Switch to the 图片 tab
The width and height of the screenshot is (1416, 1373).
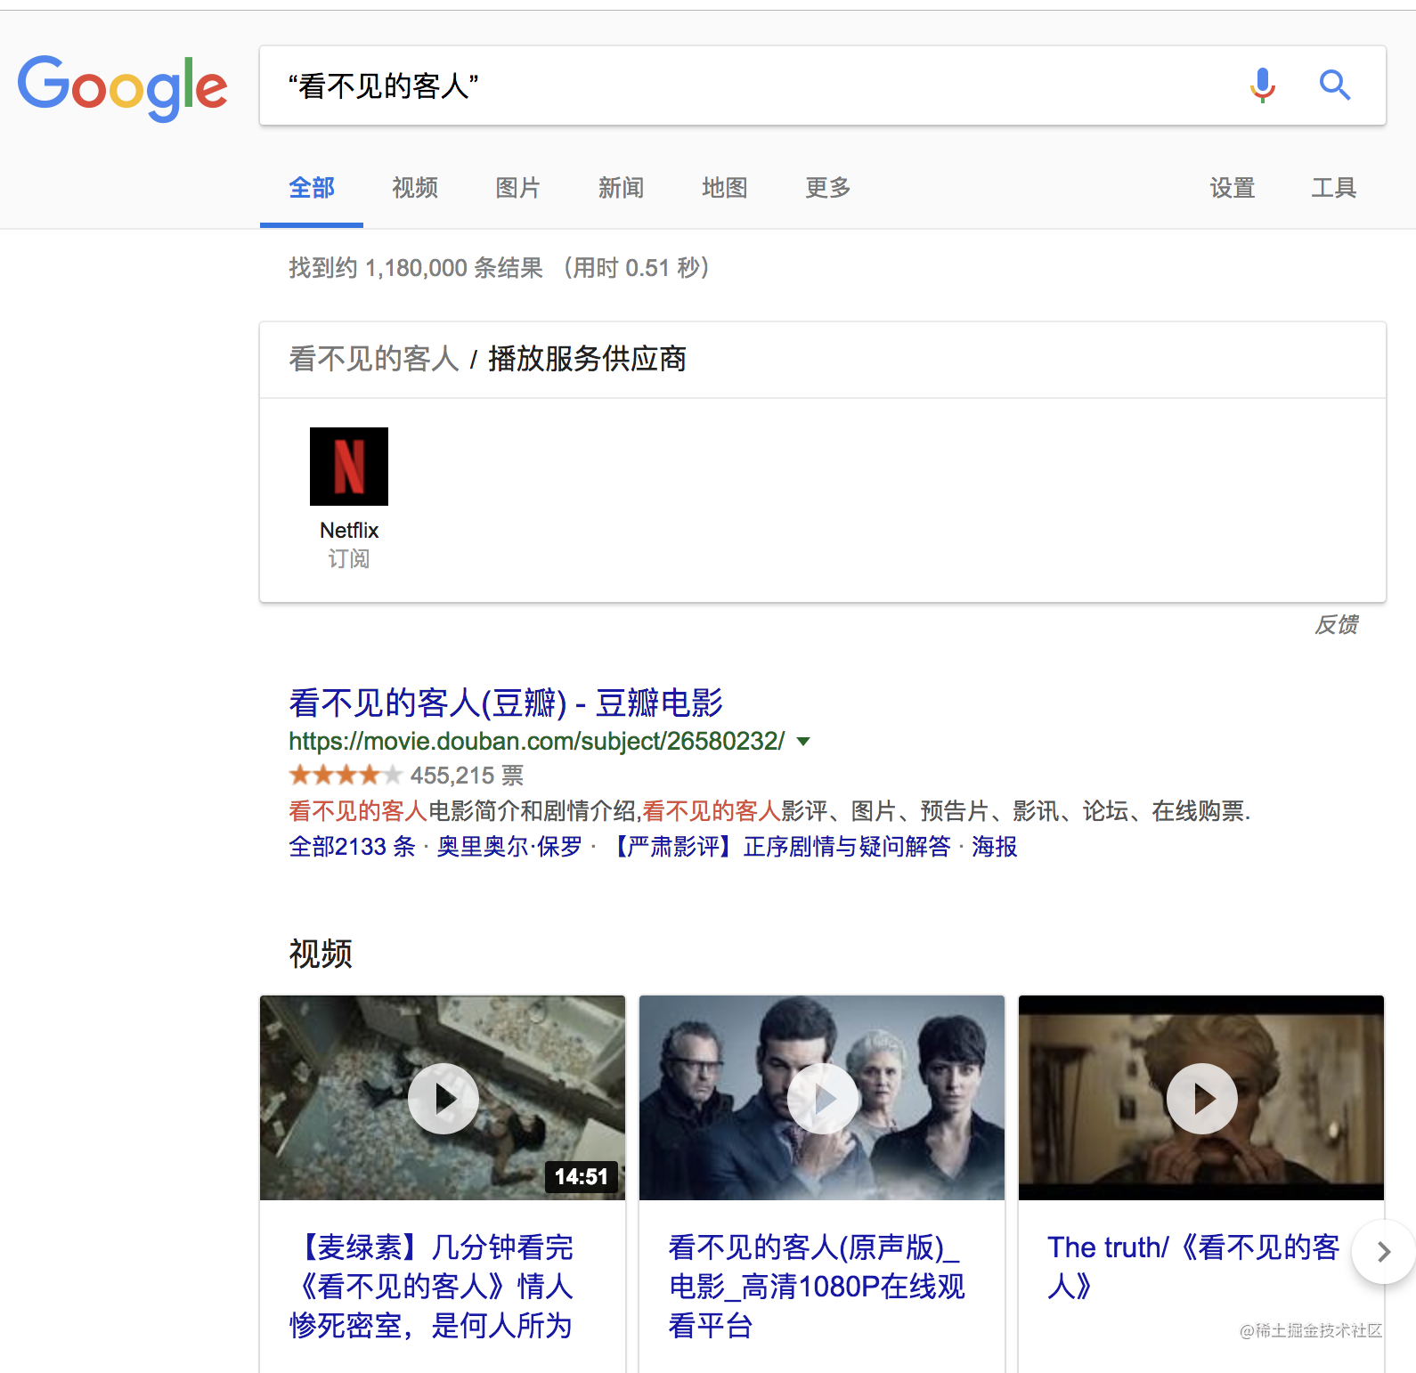[518, 188]
